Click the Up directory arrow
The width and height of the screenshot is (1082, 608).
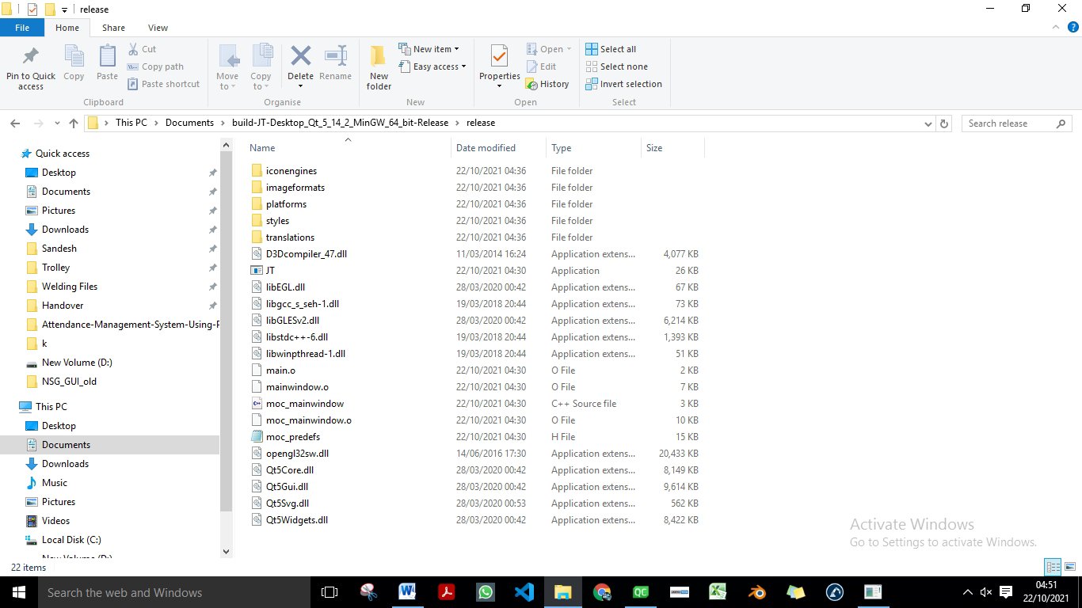click(74, 123)
